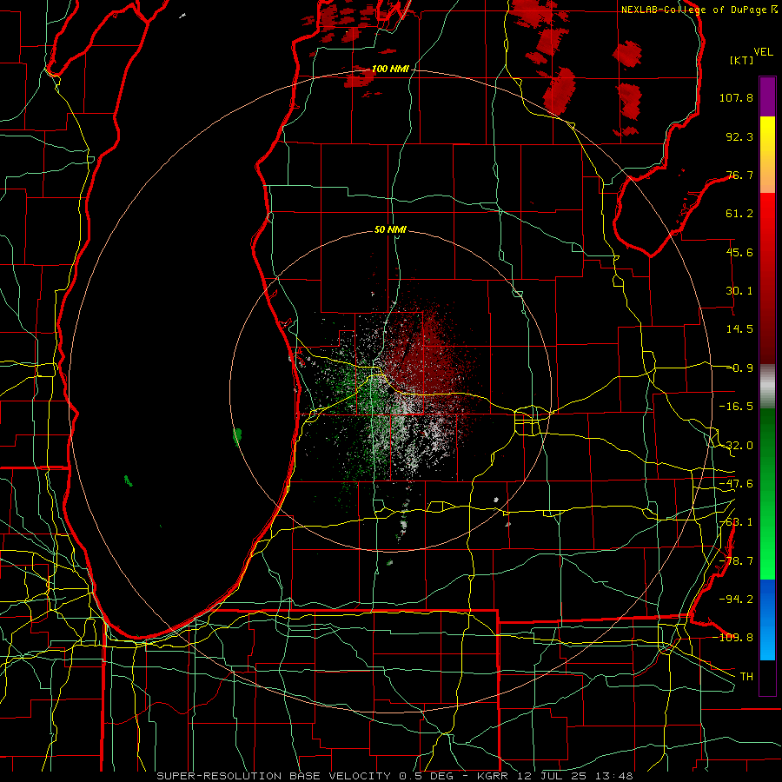Click the gray near-zero segment of color bar
The width and height of the screenshot is (782, 782).
[x=767, y=387]
